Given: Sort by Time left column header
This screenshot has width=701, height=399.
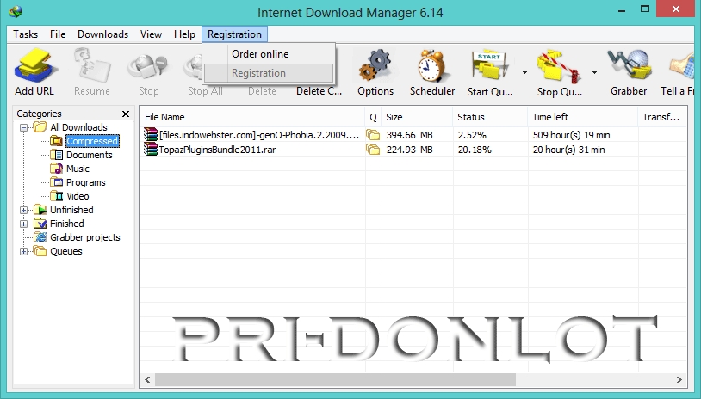Looking at the screenshot, I should (582, 117).
